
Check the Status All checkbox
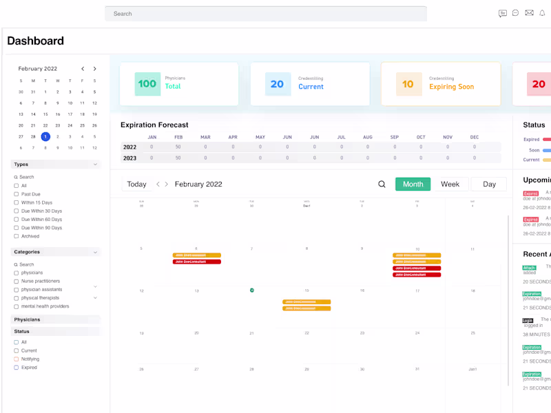16,342
